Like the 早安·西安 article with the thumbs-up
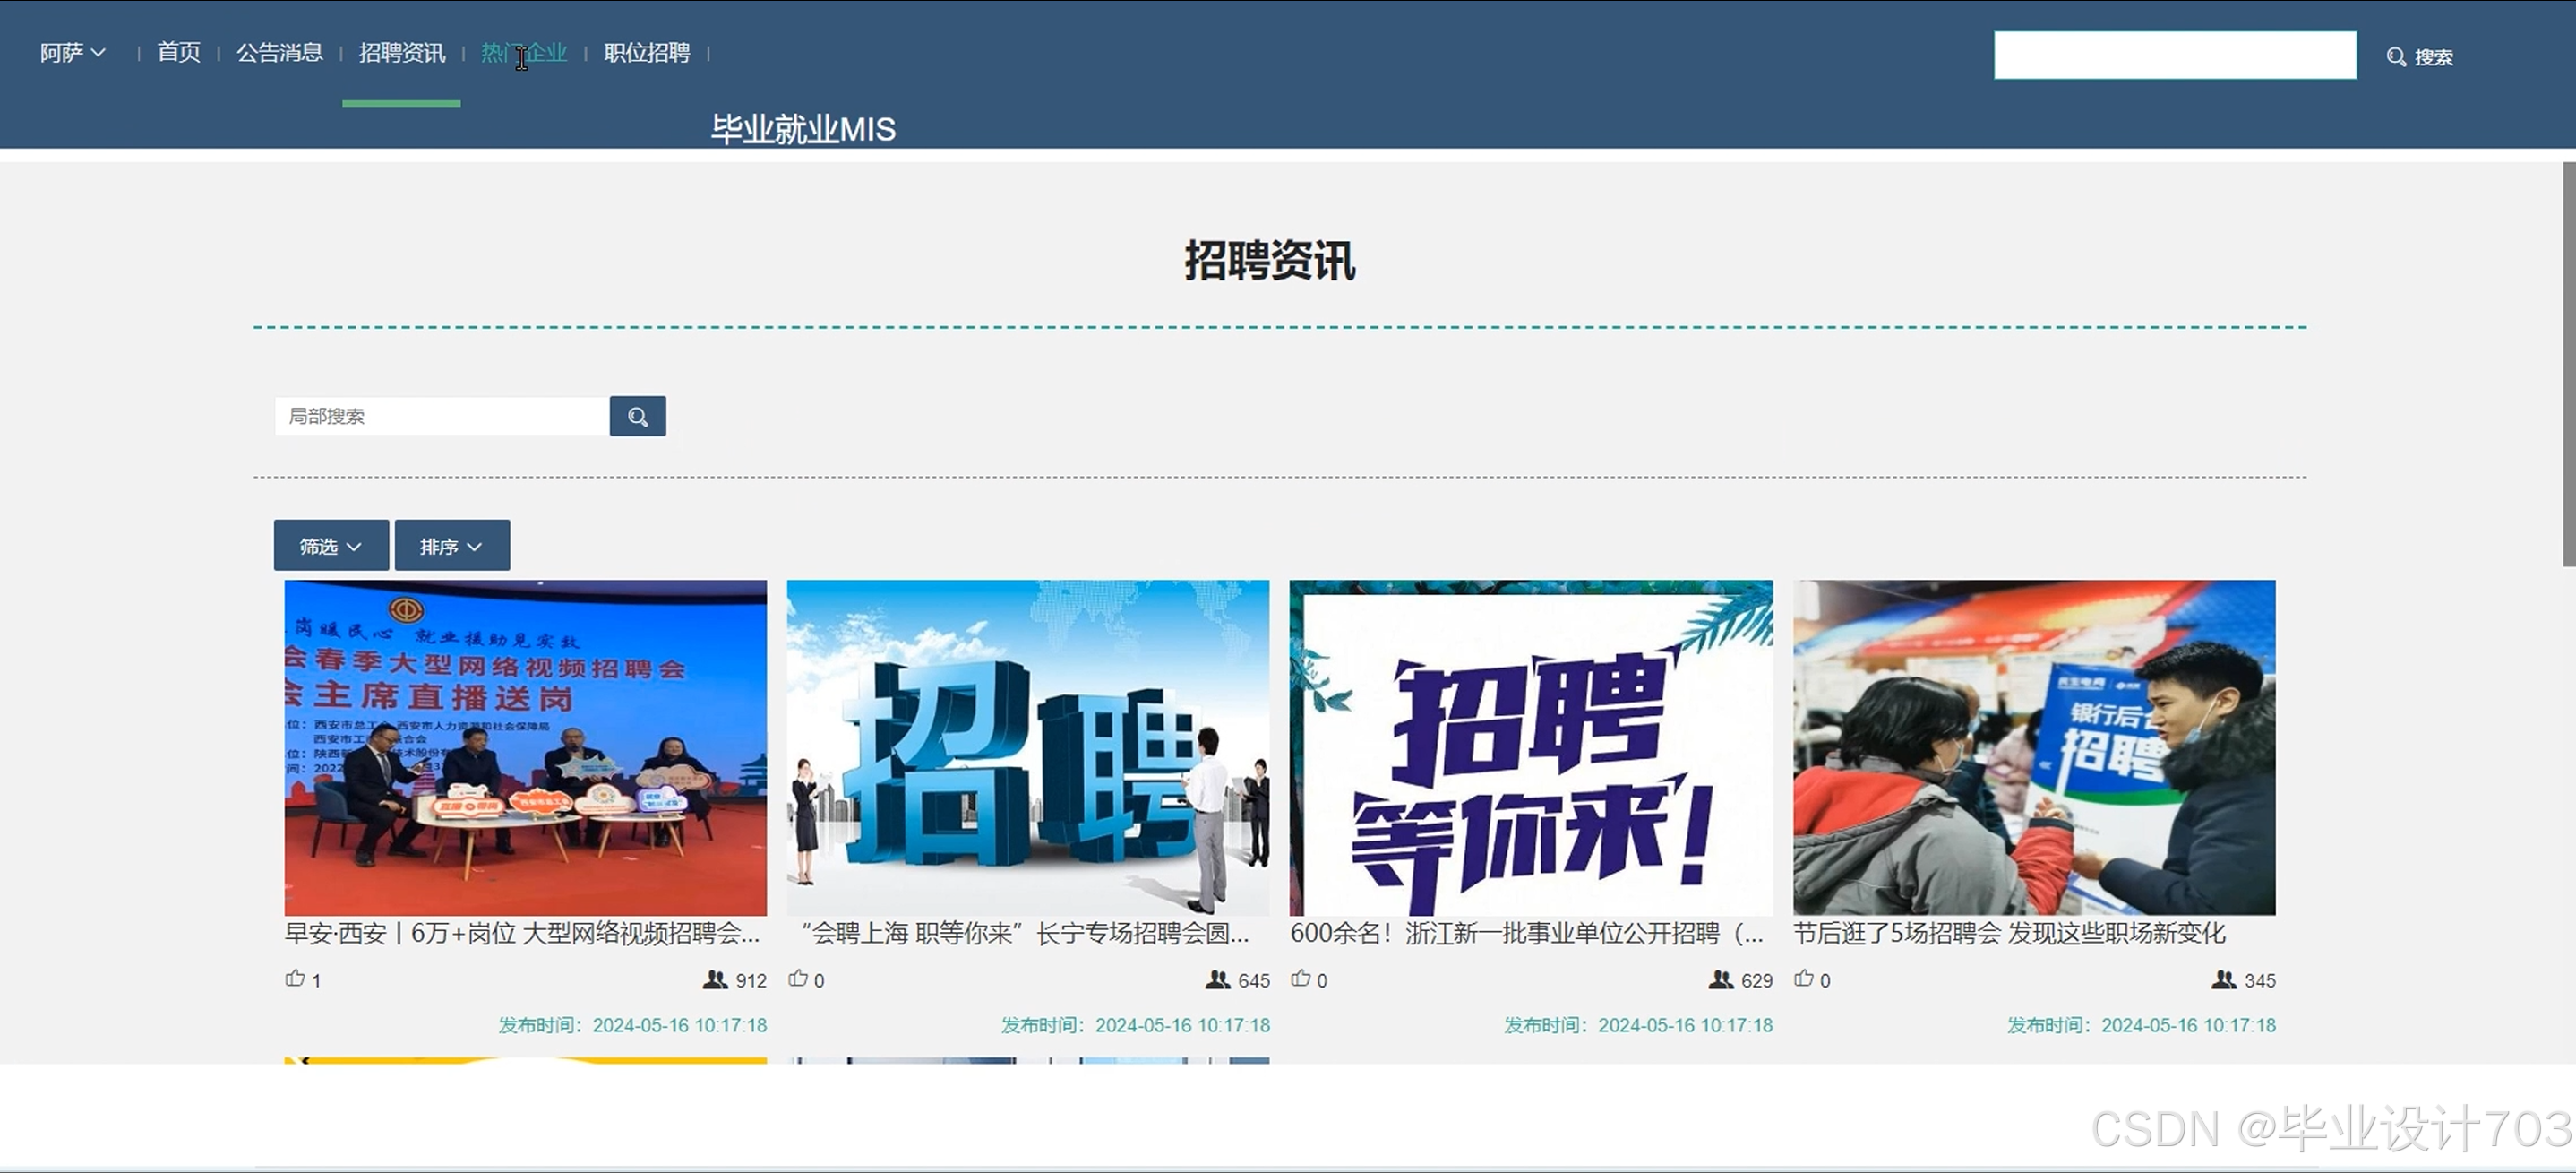The height and width of the screenshot is (1173, 2576). (295, 979)
